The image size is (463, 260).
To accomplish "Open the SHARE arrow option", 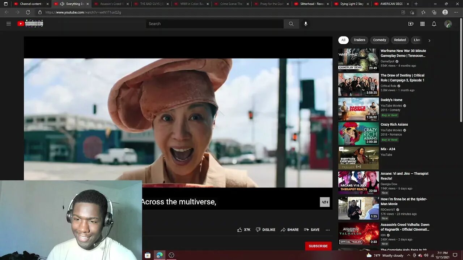I will click(x=290, y=230).
